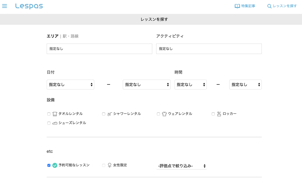Image resolution: width=302 pixels, height=181 pixels.
Task: Click the green checkmark icon for 予約可能なレッスン
Action: (55, 165)
